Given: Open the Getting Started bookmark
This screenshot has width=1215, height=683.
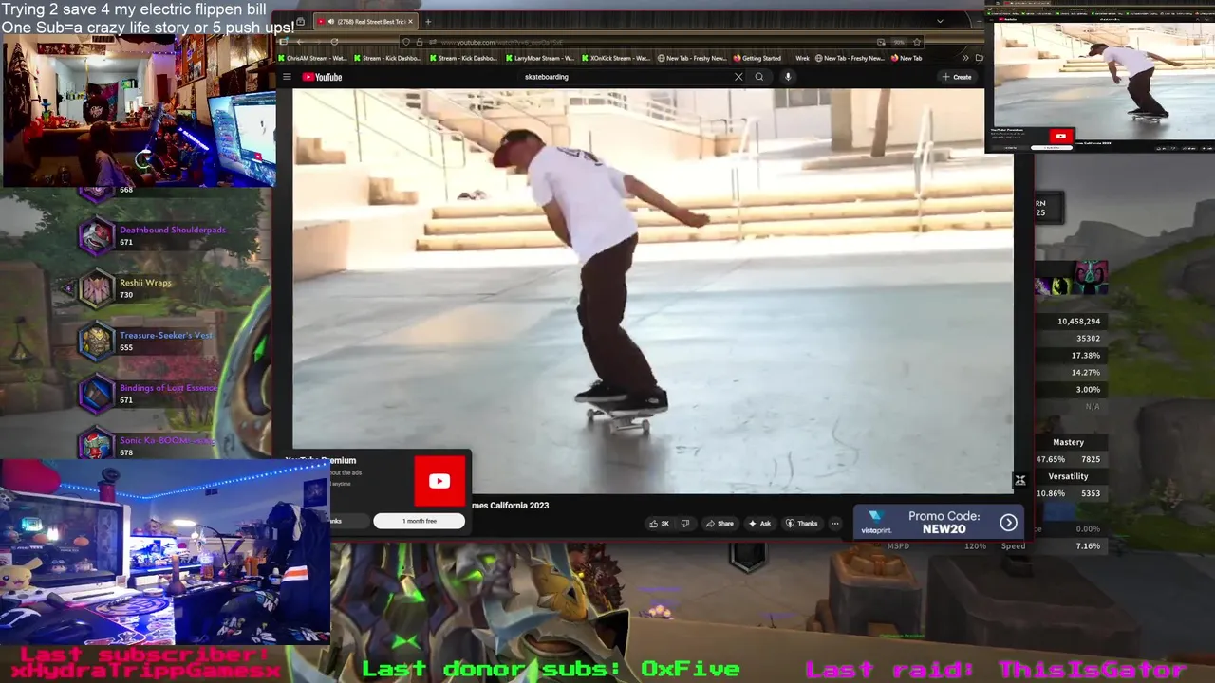Looking at the screenshot, I should tap(757, 58).
